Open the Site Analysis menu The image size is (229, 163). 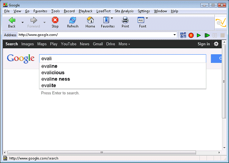(x=124, y=11)
